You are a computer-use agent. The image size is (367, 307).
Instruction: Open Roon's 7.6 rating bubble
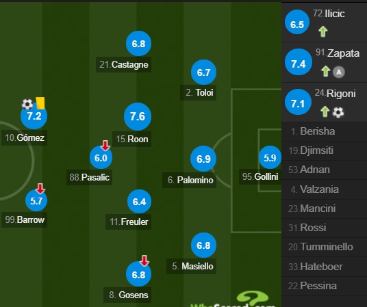[x=138, y=116]
